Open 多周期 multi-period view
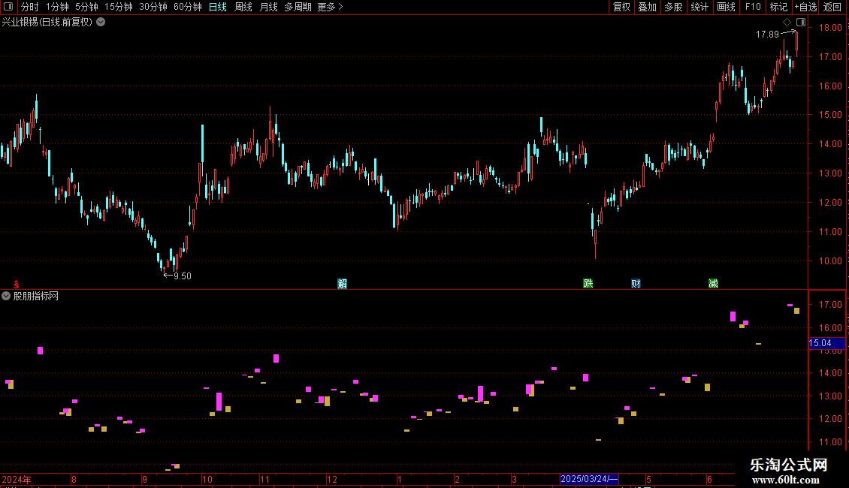 (x=298, y=7)
